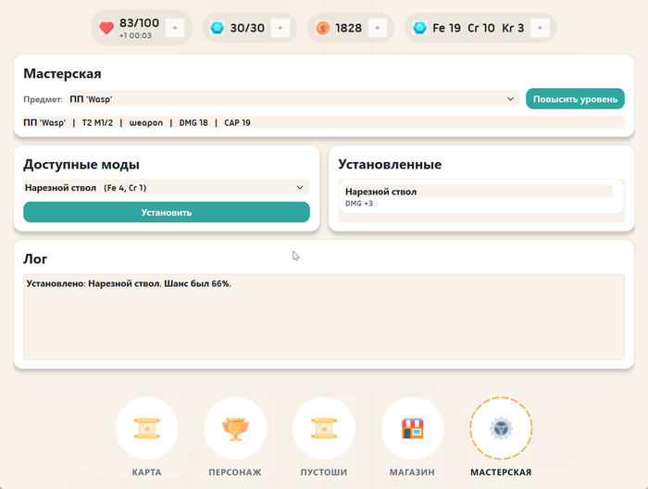Click the resources gem icon near Fe 19
The width and height of the screenshot is (648, 489).
pos(420,28)
